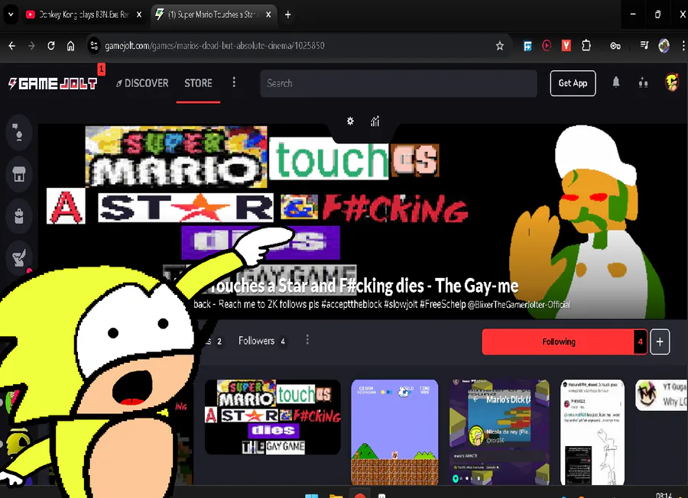The width and height of the screenshot is (688, 498).
Task: Go back to the previous page
Action: pos(11,46)
